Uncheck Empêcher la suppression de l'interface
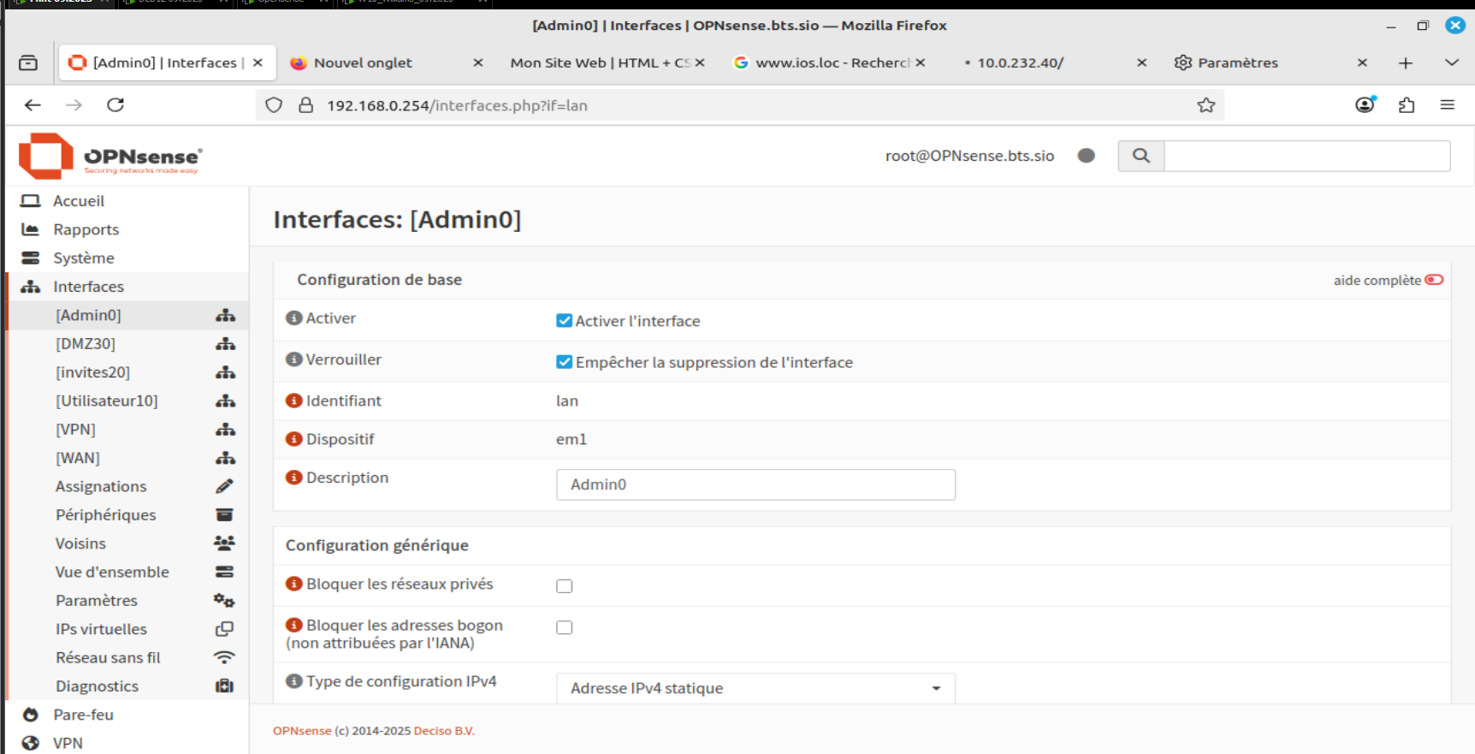This screenshot has height=754, width=1475. click(564, 362)
